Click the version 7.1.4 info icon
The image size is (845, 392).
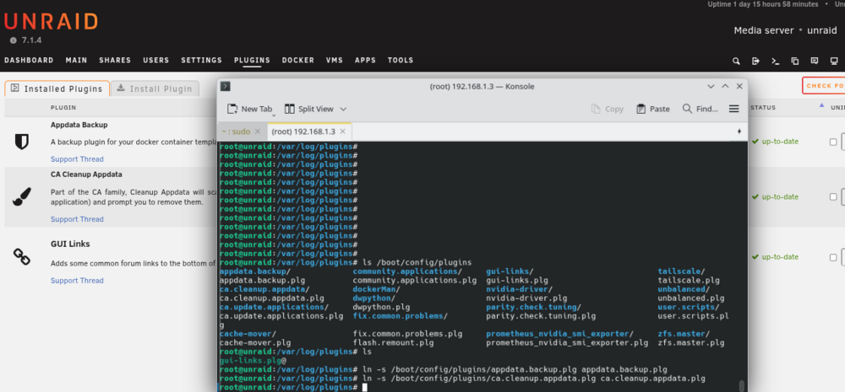pyautogui.click(x=13, y=40)
